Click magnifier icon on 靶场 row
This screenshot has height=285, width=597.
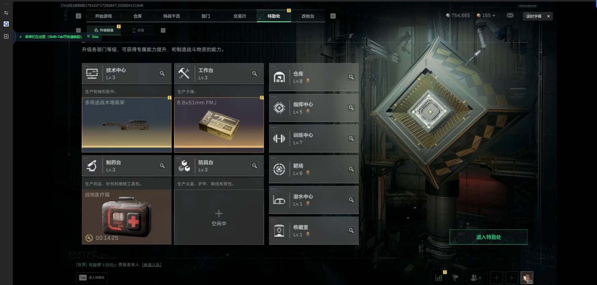point(351,169)
